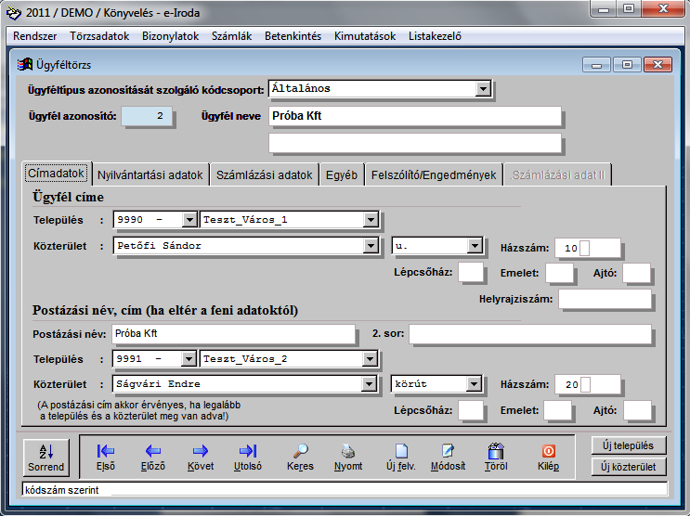The height and width of the screenshot is (516, 690).
Task: Jump to last record with Utolsó
Action: click(x=248, y=456)
